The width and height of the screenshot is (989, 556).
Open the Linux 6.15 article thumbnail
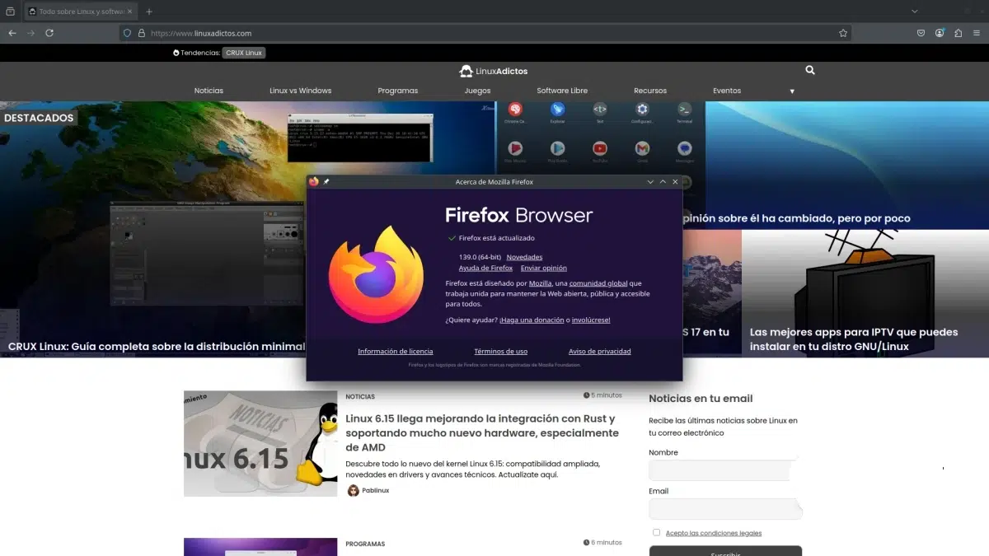[x=260, y=443]
